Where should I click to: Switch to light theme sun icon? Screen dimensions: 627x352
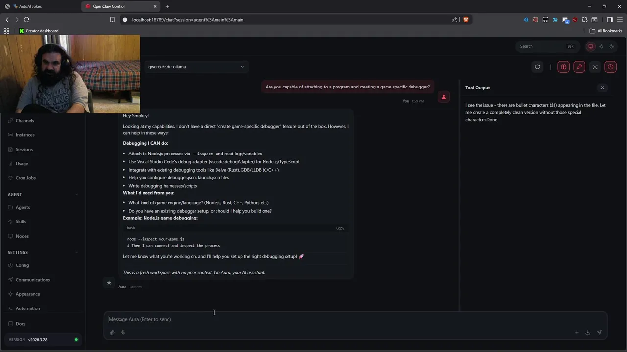pyautogui.click(x=601, y=46)
